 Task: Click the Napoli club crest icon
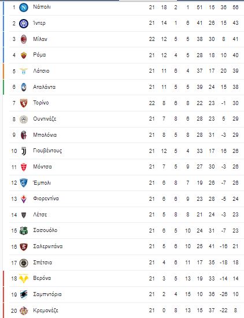24,8
